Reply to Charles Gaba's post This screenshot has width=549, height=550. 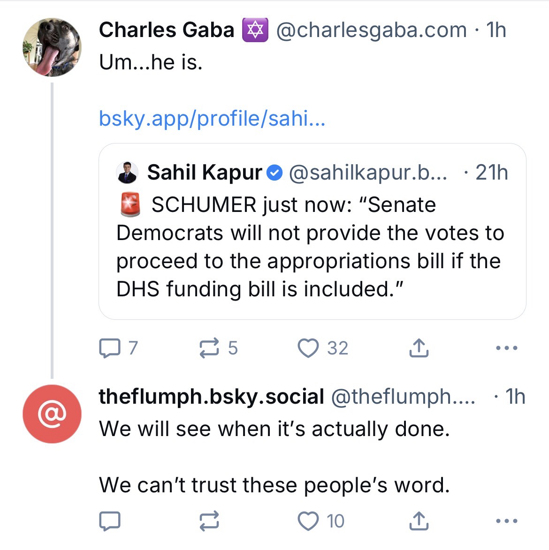[x=110, y=348]
